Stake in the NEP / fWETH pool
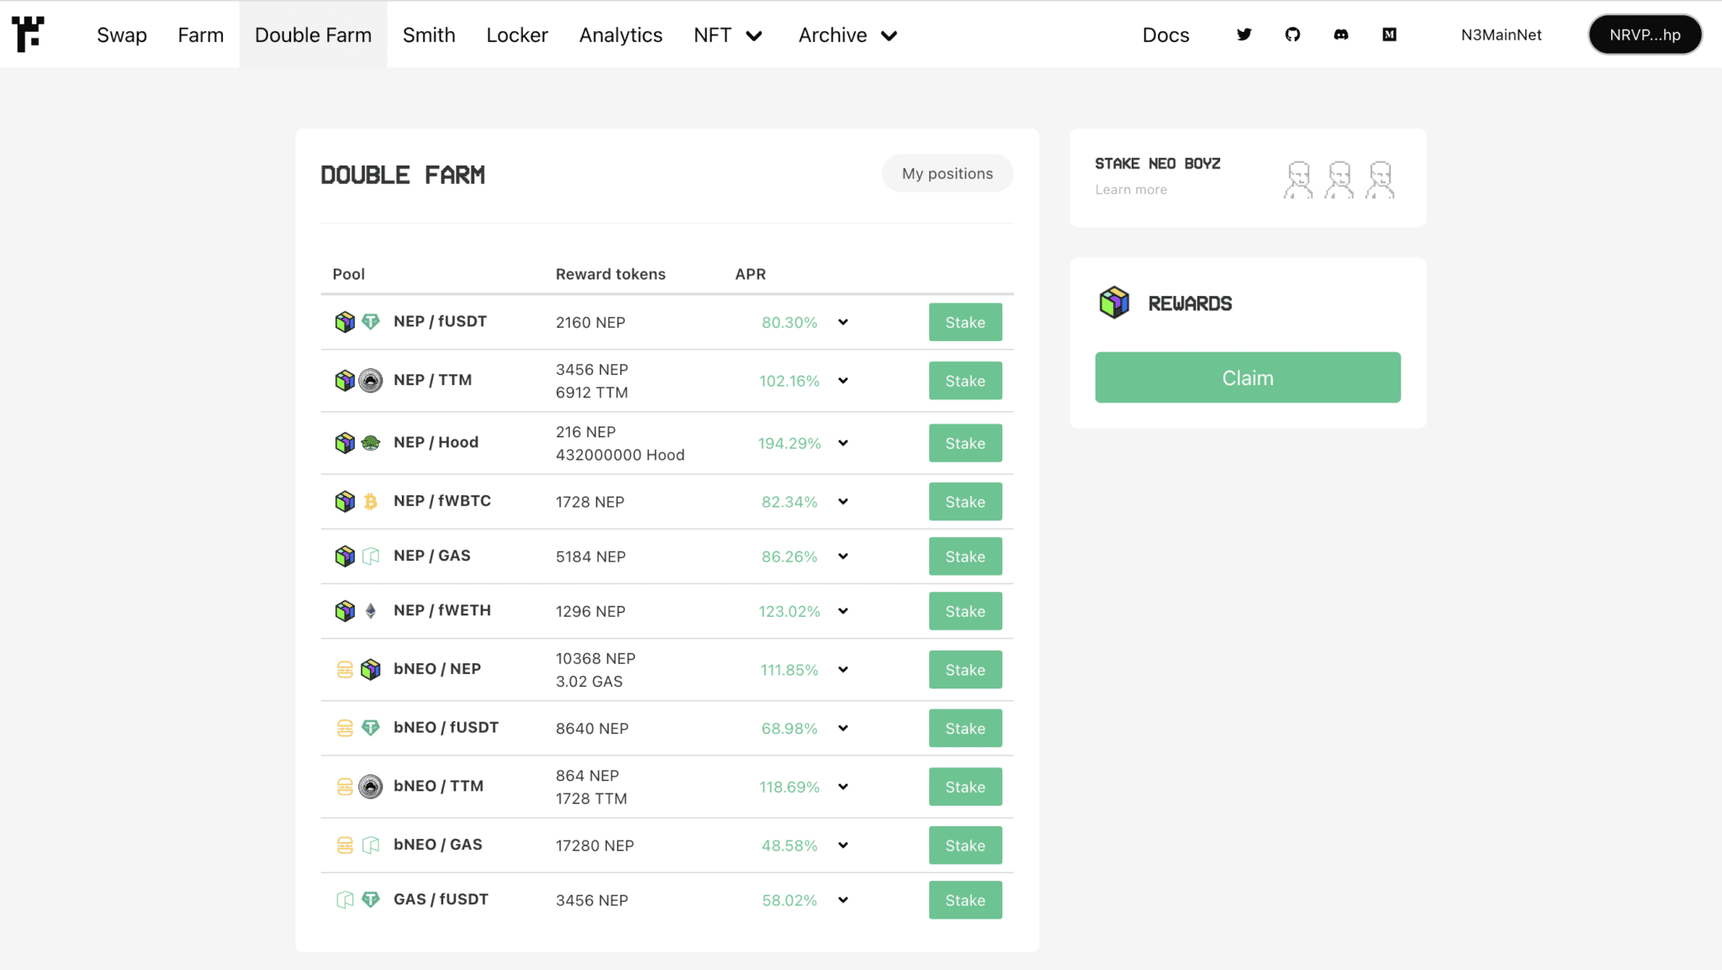This screenshot has height=970, width=1722. click(965, 611)
